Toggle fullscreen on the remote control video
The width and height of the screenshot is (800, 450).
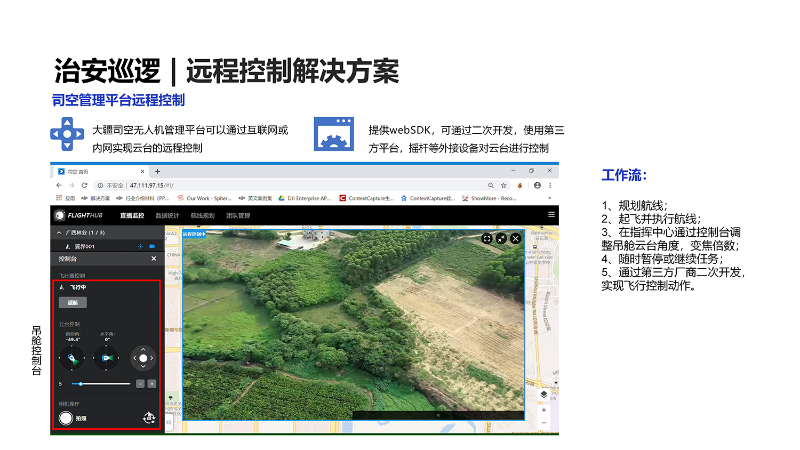pos(486,238)
